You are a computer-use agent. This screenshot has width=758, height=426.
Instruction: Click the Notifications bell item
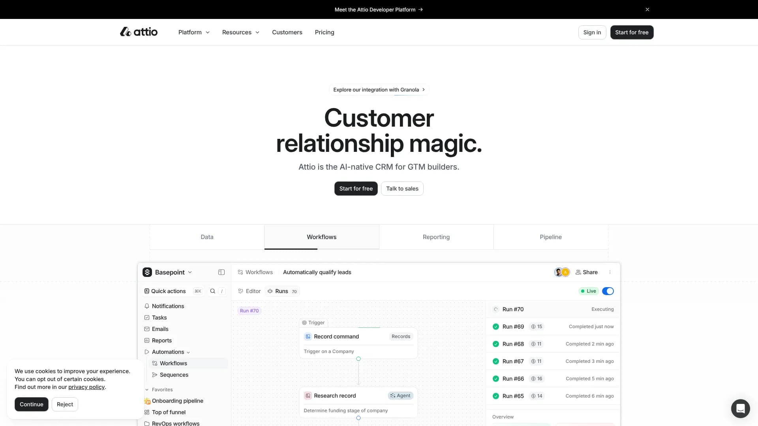168,306
